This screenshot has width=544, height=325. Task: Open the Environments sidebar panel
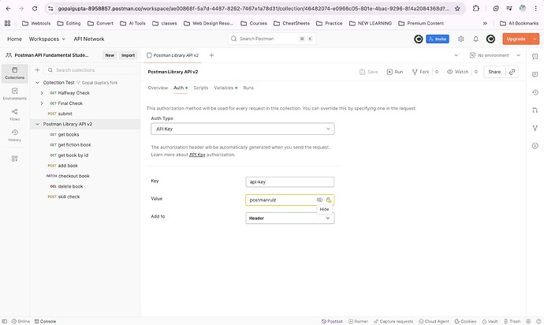pos(14,94)
